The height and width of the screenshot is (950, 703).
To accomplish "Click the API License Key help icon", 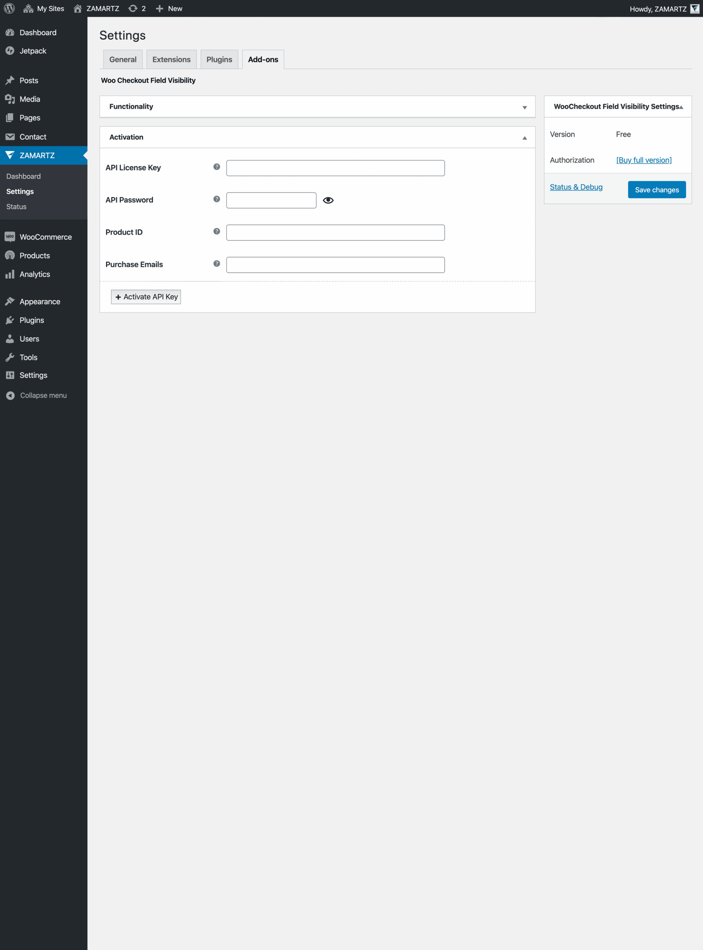I will point(216,167).
